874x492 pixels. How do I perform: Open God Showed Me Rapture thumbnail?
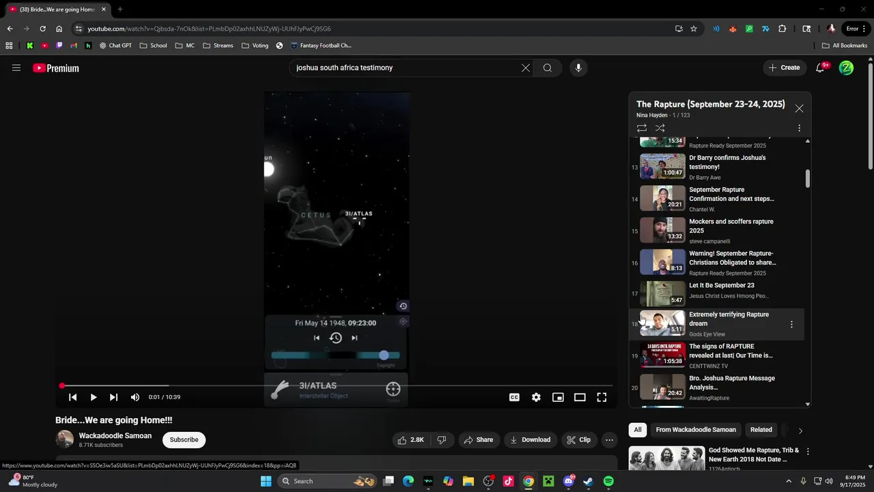666,459
